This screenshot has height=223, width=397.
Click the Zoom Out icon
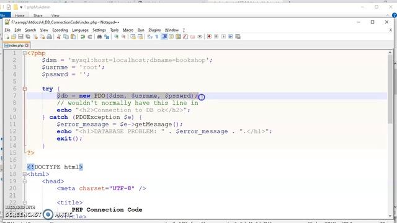coord(123,37)
